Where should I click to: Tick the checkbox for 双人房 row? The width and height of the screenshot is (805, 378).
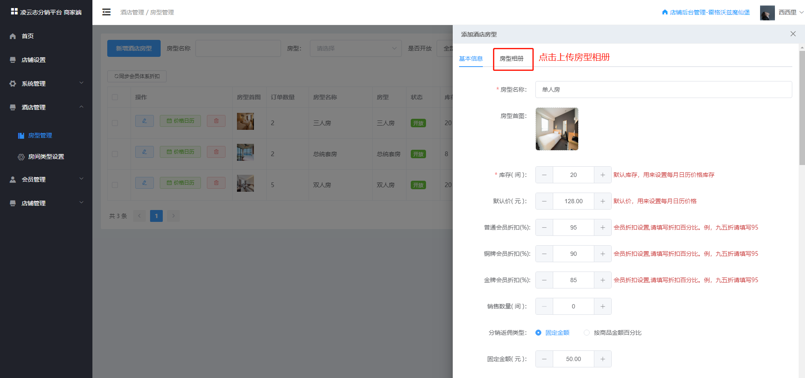pyautogui.click(x=115, y=185)
